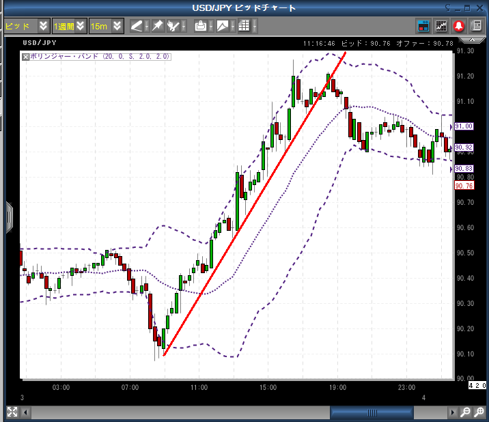489x422 pixels.
Task: Click the pin tool icon
Action: click(157, 26)
